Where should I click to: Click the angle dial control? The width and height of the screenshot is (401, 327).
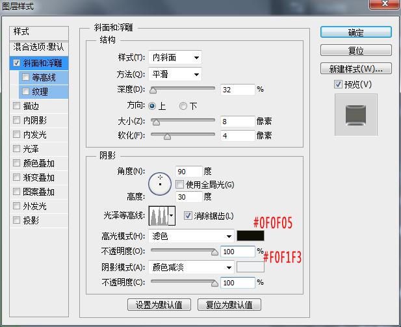click(x=160, y=184)
